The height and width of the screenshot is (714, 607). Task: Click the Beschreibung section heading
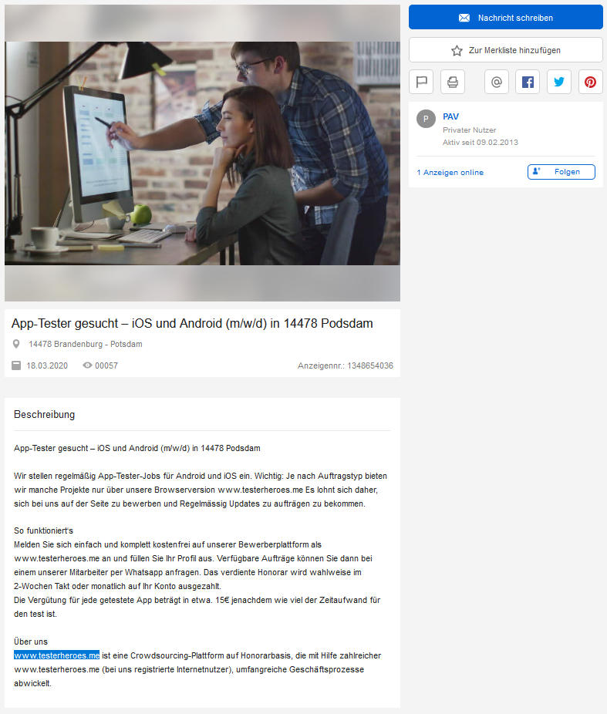pyautogui.click(x=44, y=414)
